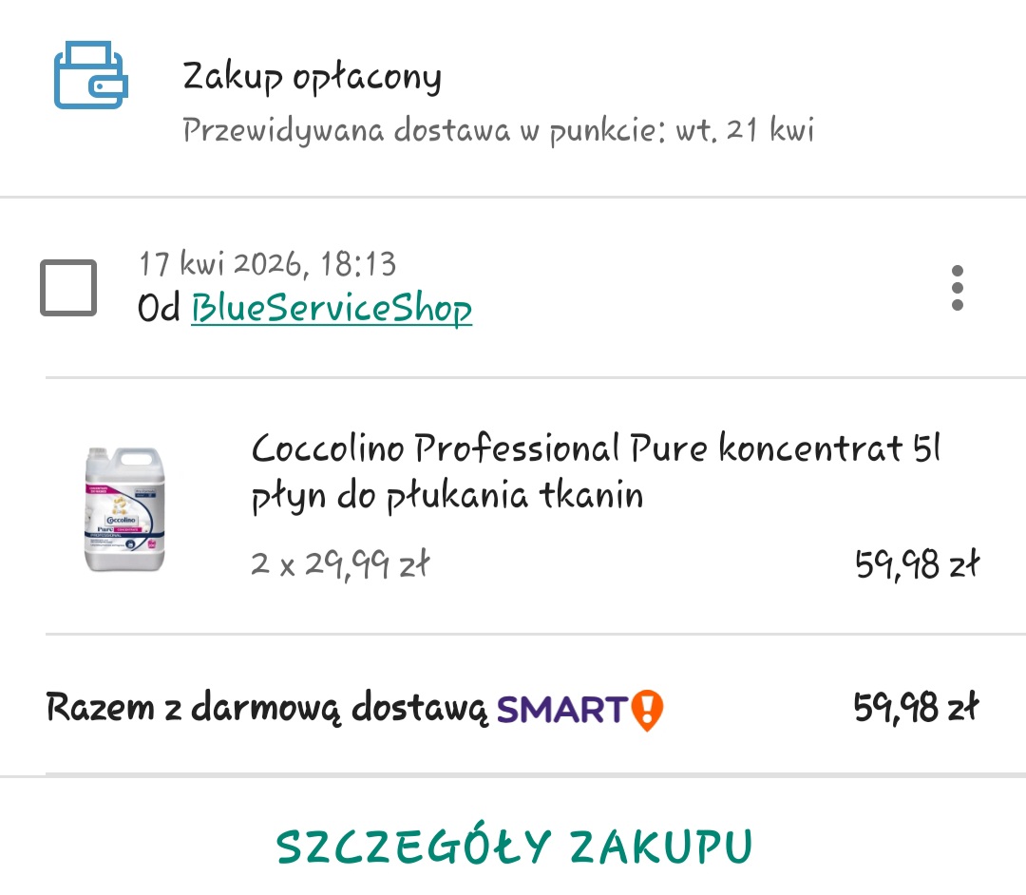Click the quantity line 2 x 29,99 zł
This screenshot has height=895, width=1026.
coord(340,564)
